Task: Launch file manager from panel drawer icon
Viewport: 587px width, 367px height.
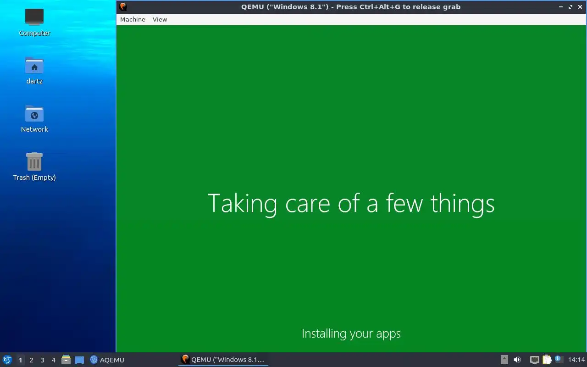Action: tap(66, 360)
